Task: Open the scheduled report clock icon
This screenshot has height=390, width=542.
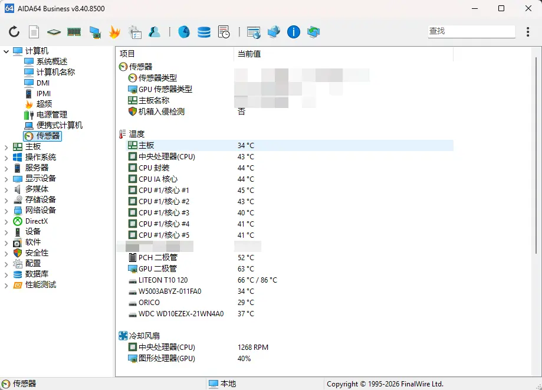Action: 224,32
